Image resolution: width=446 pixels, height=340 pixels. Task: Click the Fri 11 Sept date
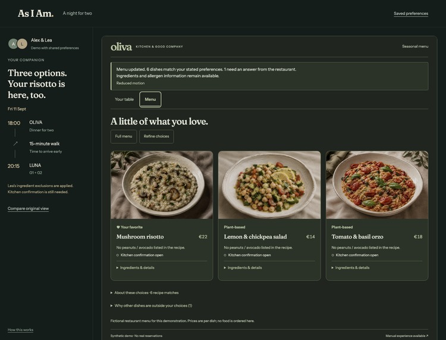pos(17,109)
